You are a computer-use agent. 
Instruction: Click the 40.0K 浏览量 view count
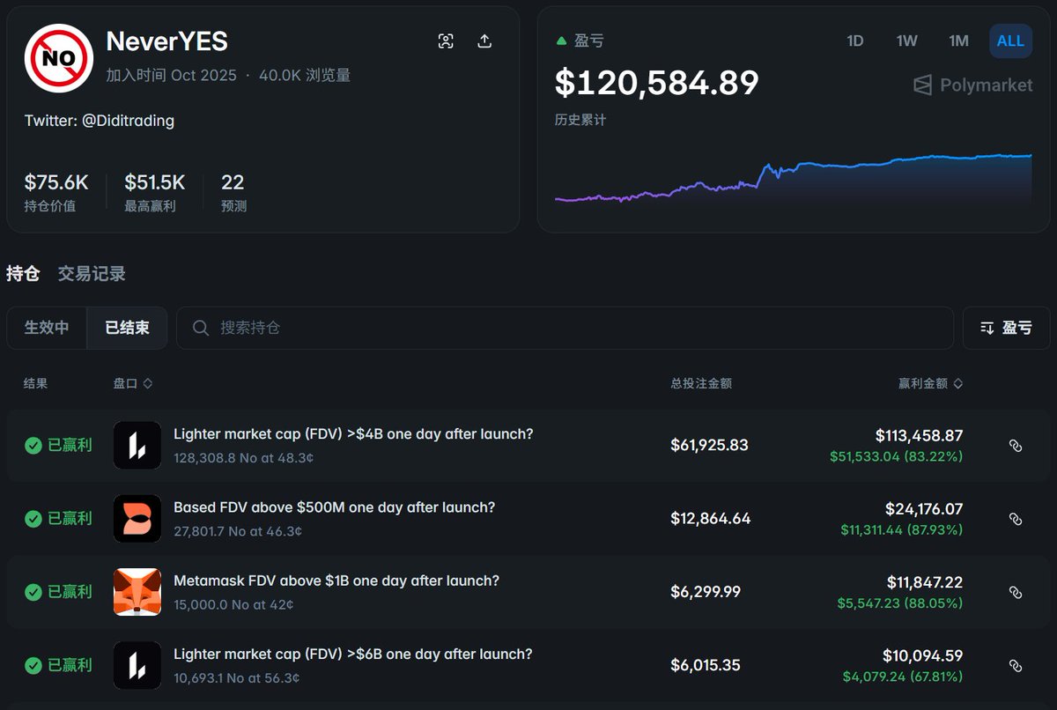tap(305, 76)
